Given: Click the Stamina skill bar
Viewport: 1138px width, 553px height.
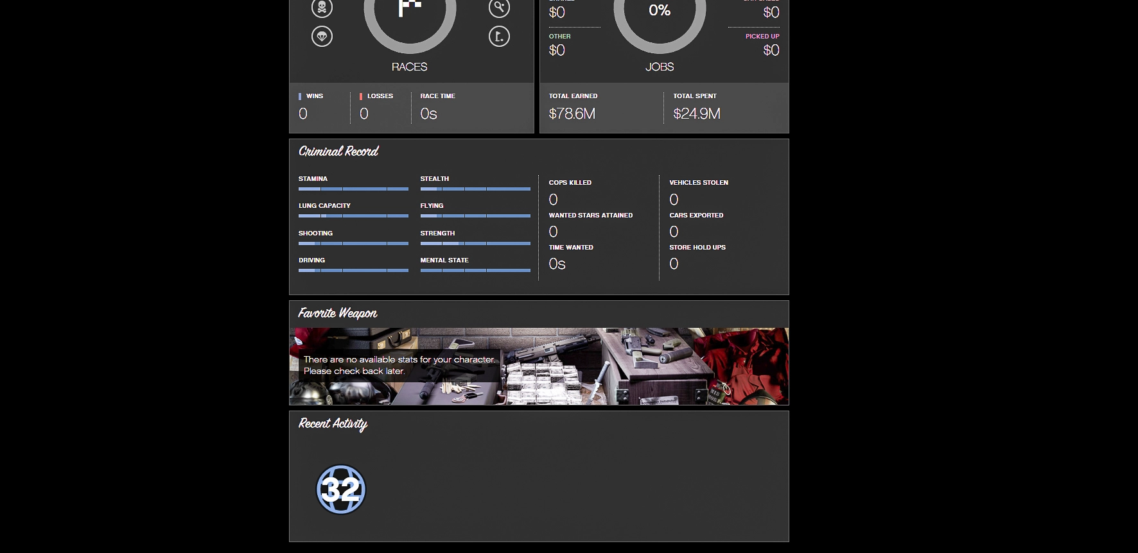Looking at the screenshot, I should 353,189.
